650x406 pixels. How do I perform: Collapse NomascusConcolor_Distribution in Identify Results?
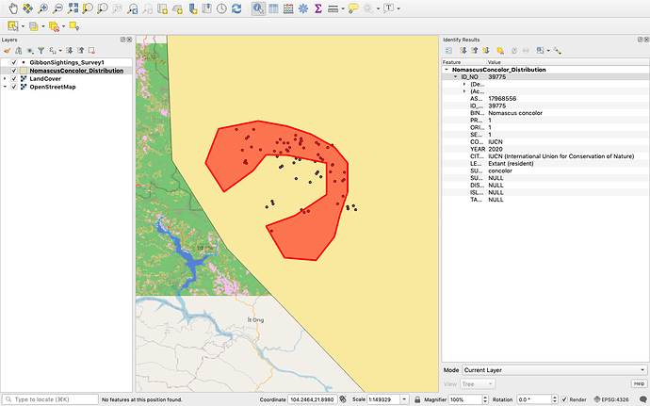(x=447, y=70)
